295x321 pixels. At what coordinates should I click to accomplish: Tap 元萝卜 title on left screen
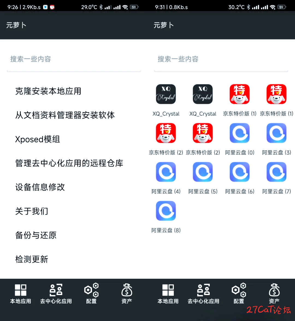16,25
